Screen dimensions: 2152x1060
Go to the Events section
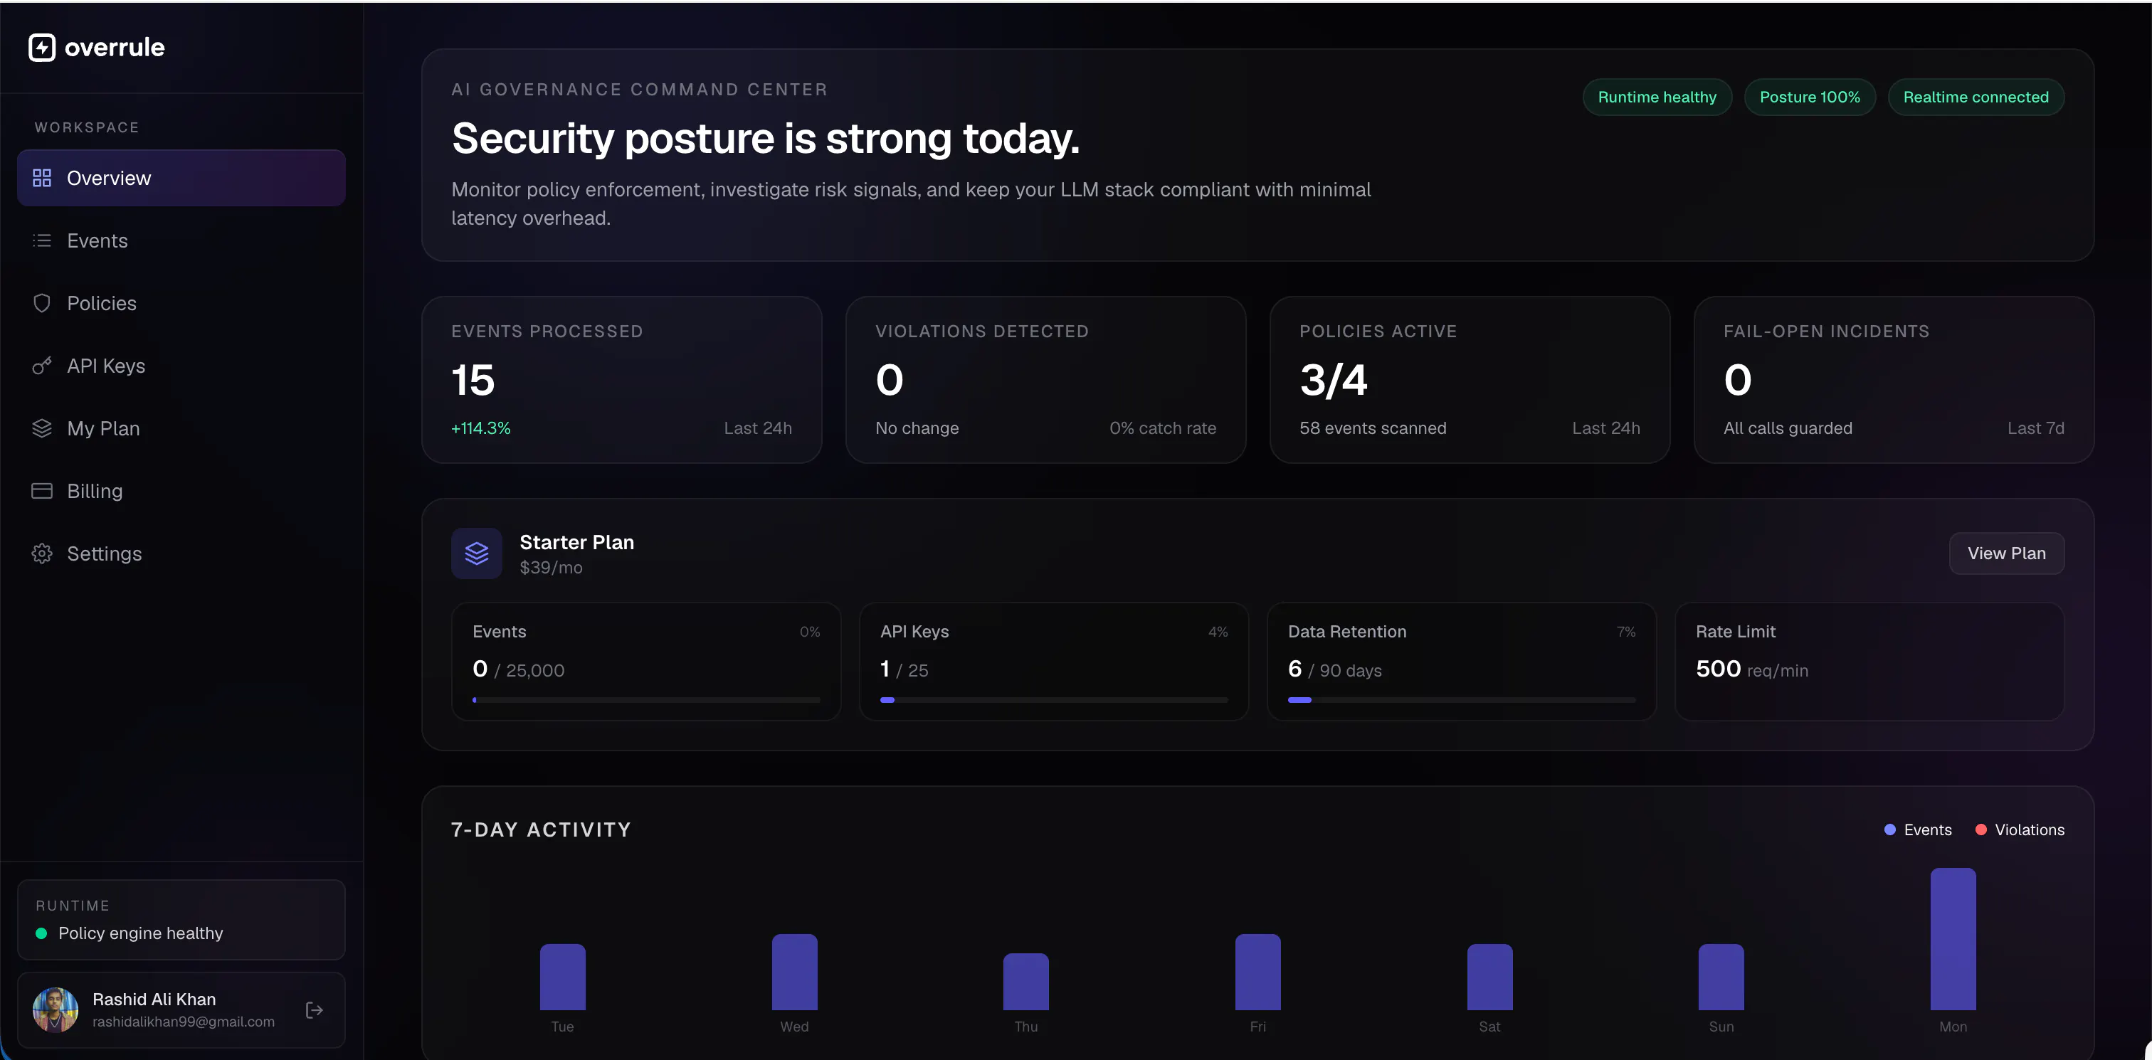pos(181,240)
